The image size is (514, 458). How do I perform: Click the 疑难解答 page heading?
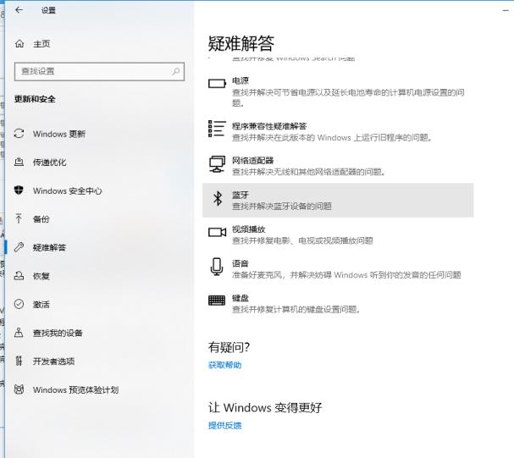coord(241,43)
